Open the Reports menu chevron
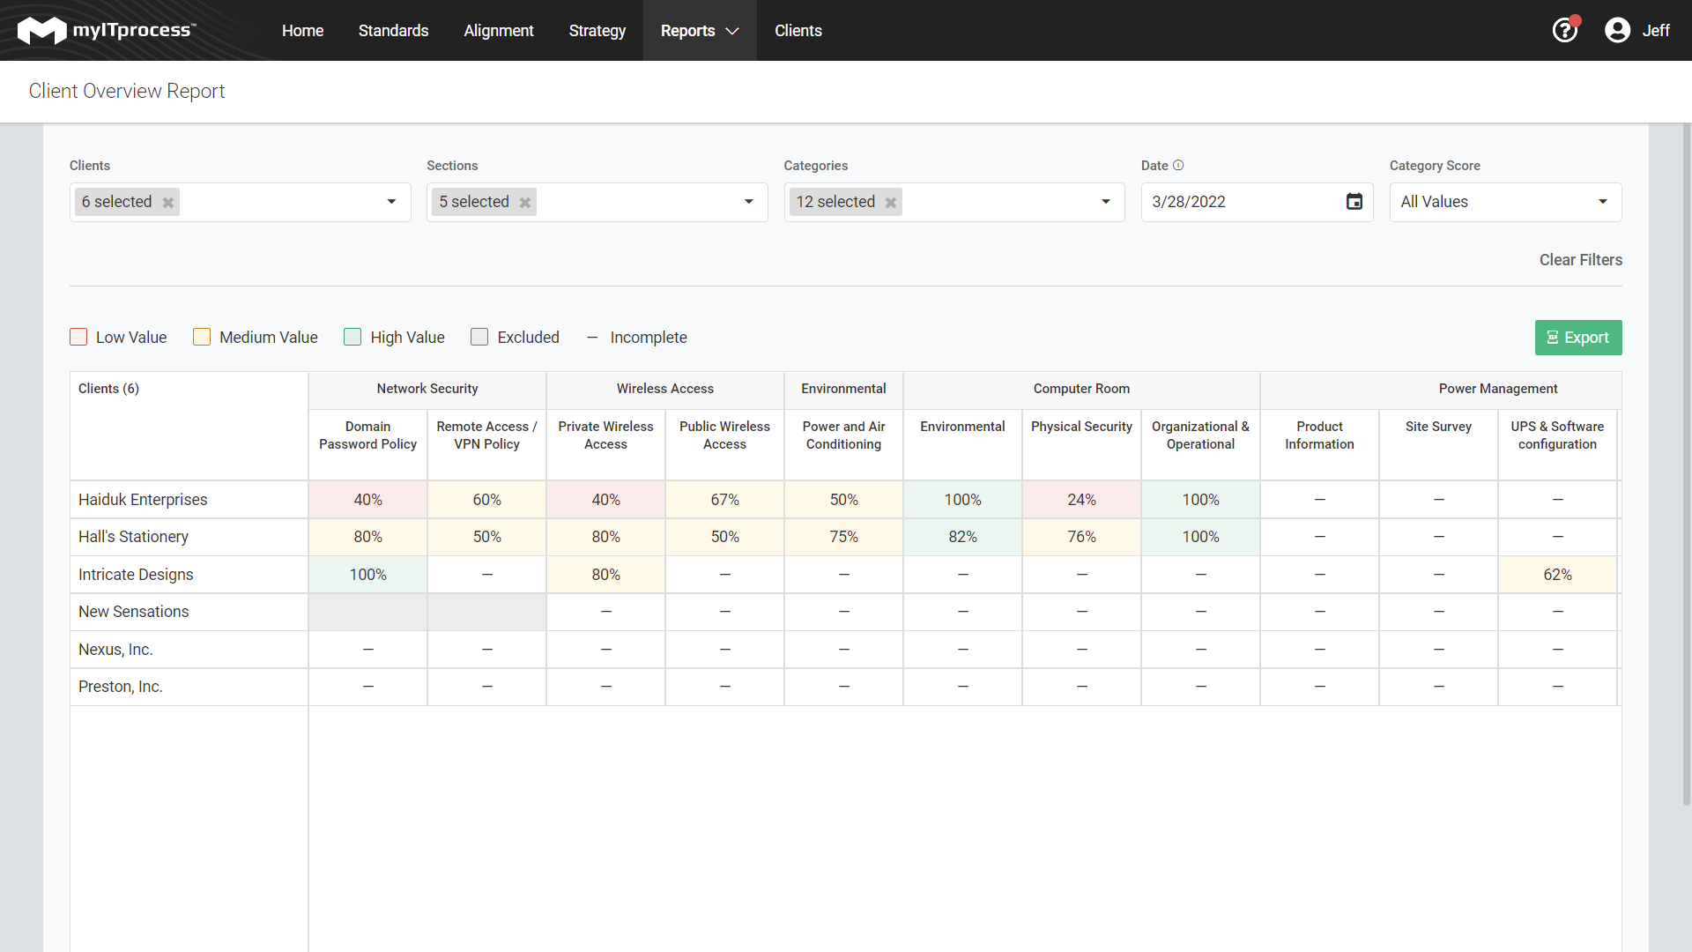Image resolution: width=1692 pixels, height=952 pixels. (x=731, y=31)
